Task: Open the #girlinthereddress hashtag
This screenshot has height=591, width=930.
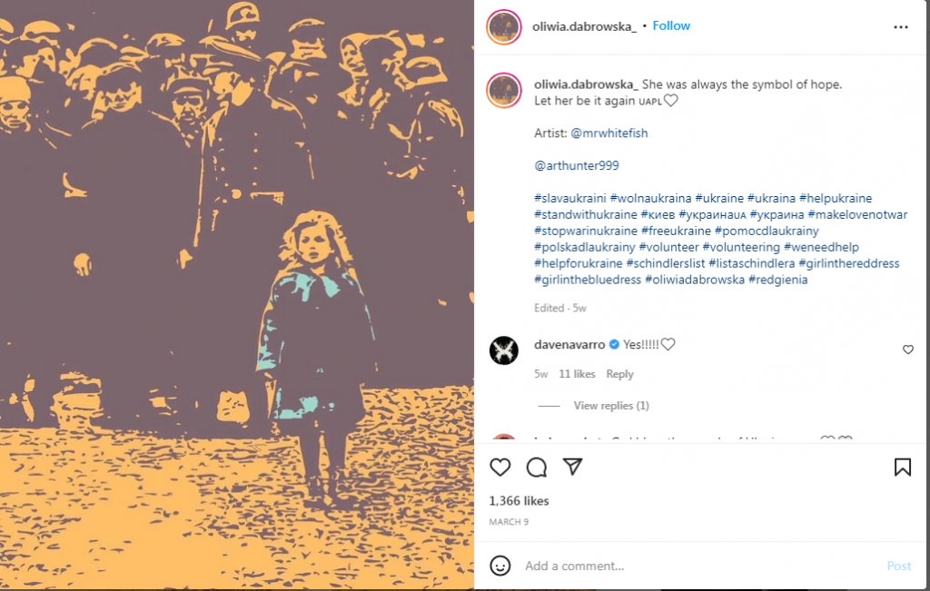Action: click(x=849, y=263)
